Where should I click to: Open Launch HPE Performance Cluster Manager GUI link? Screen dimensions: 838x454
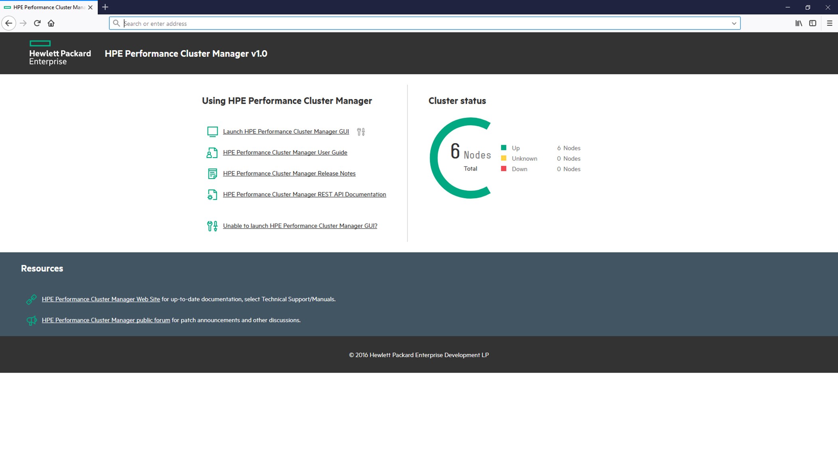coord(286,132)
